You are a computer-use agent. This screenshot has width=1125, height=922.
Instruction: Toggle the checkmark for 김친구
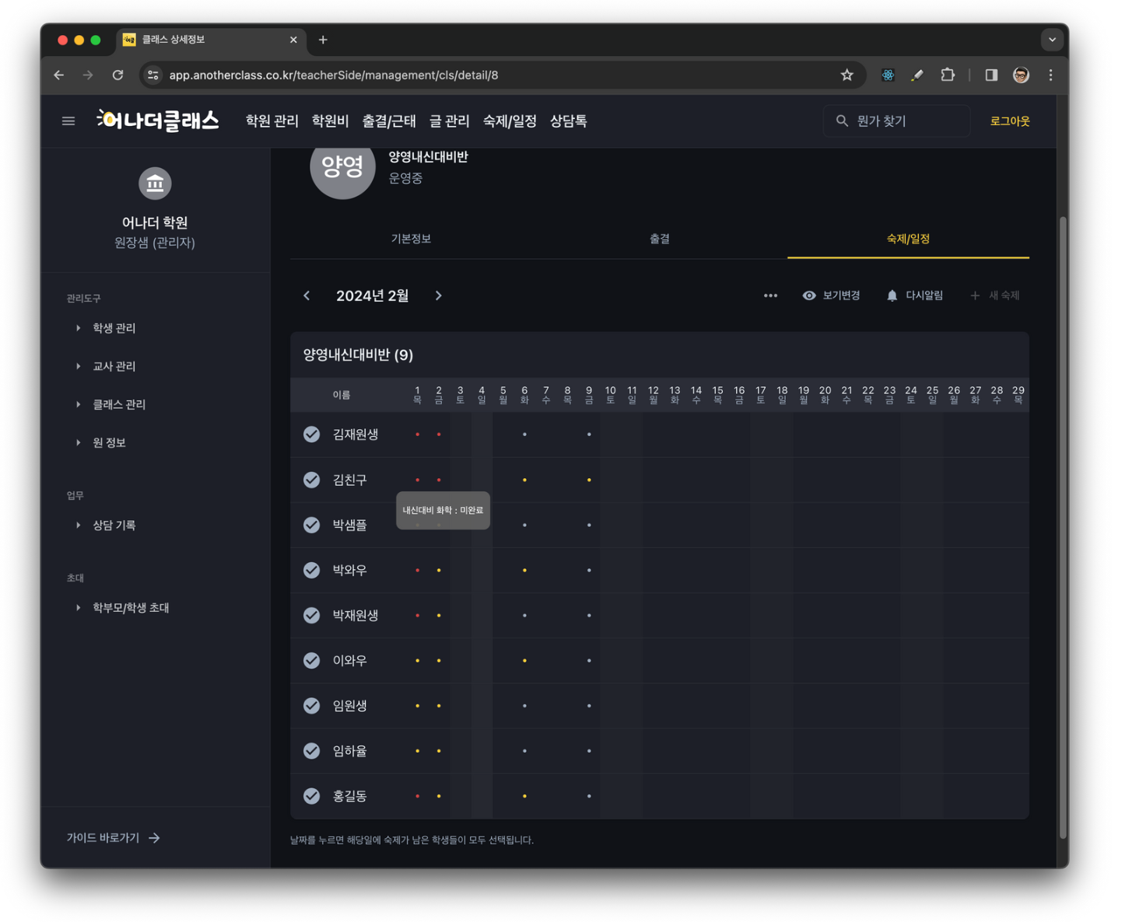point(311,480)
